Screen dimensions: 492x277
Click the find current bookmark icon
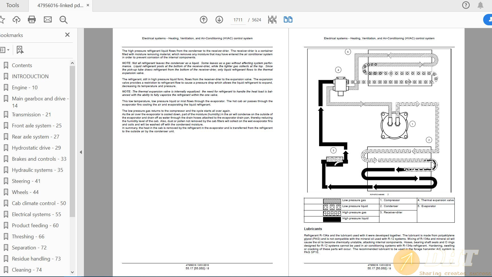(20, 50)
